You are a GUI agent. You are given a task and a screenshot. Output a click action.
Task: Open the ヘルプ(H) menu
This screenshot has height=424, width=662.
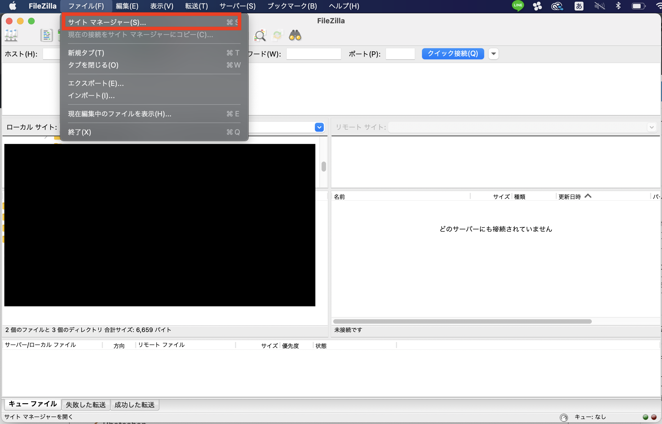pyautogui.click(x=344, y=6)
